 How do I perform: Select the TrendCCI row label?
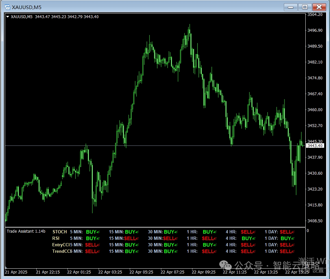tap(62, 251)
